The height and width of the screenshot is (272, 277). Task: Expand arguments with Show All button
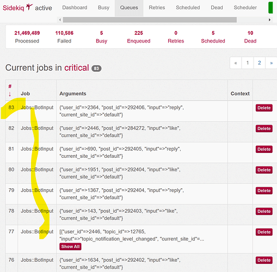(70, 246)
